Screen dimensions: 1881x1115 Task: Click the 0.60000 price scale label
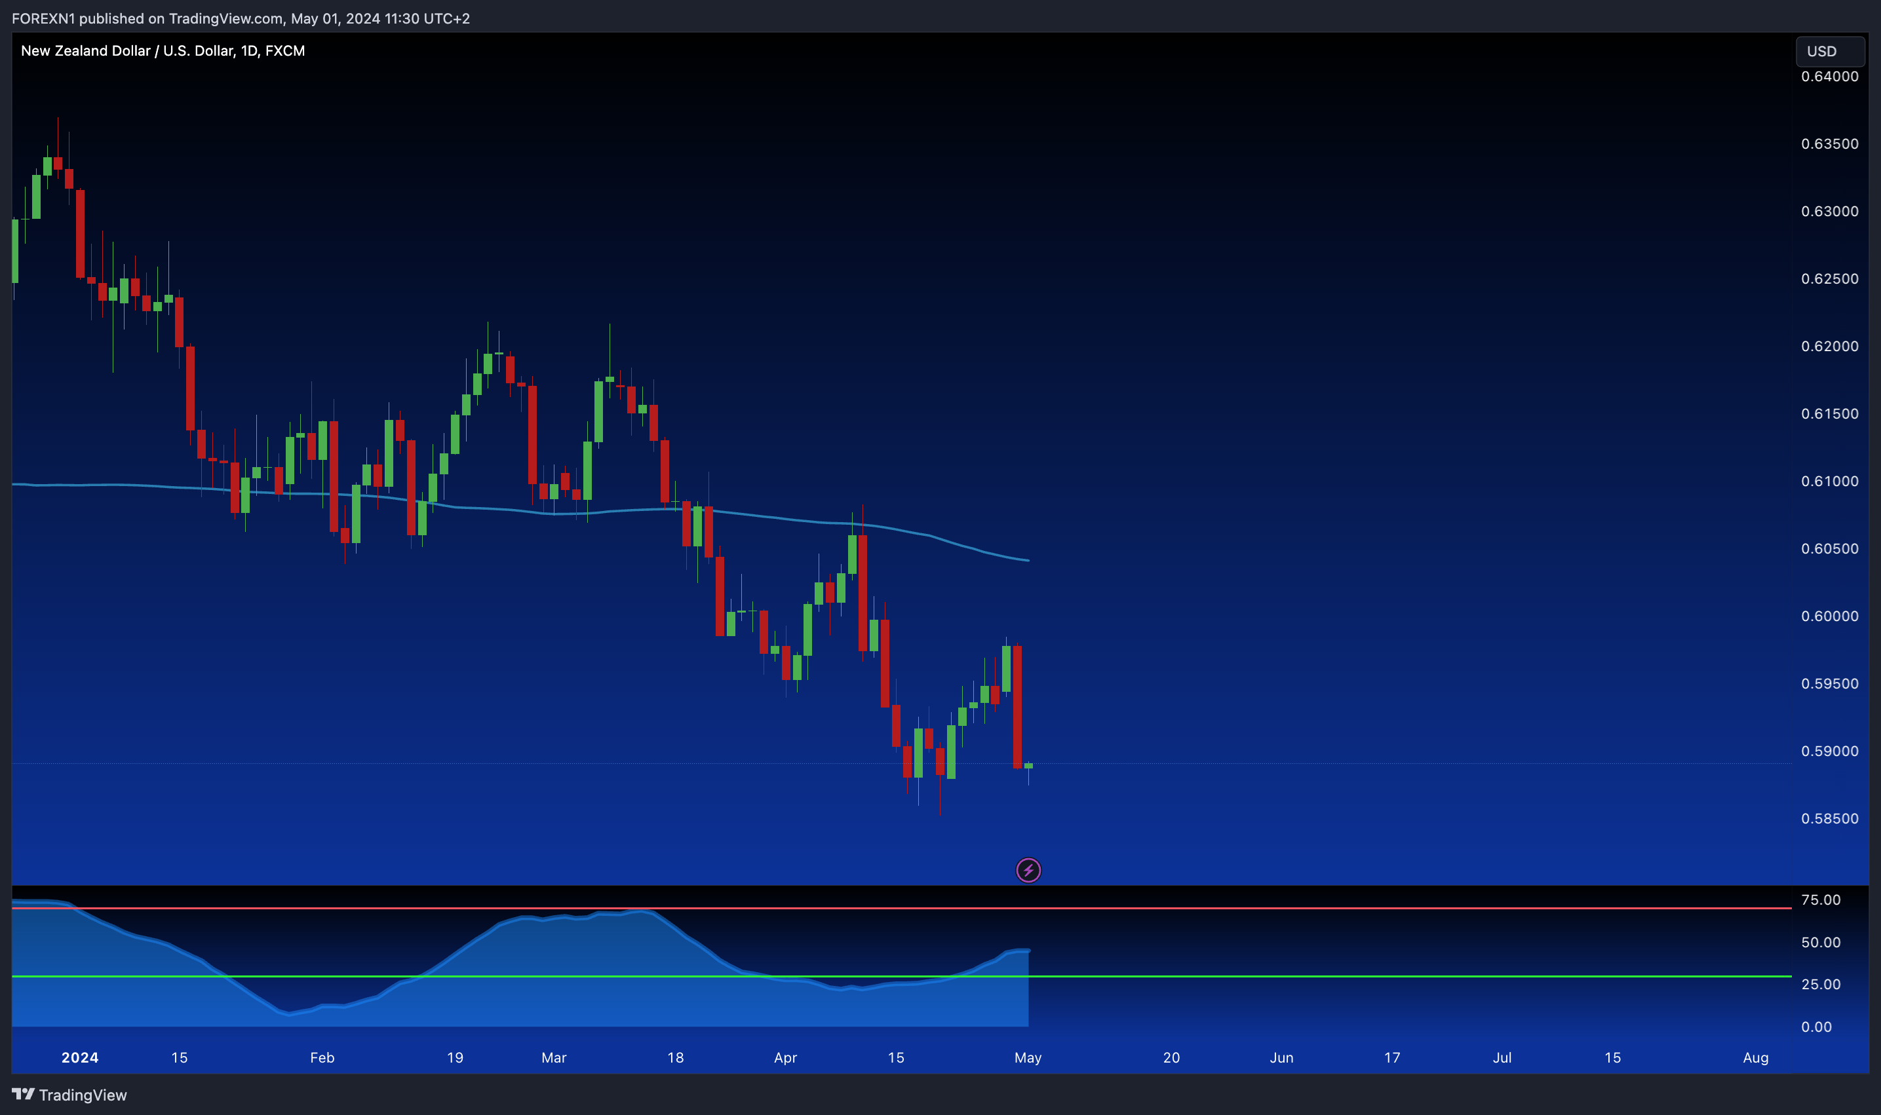(x=1830, y=616)
